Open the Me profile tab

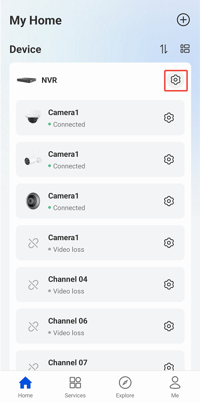(x=175, y=387)
